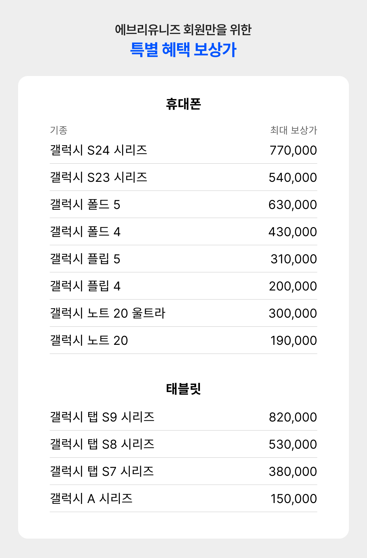Select the 휴대폰 section title
Screen dimensions: 367x558
183,104
